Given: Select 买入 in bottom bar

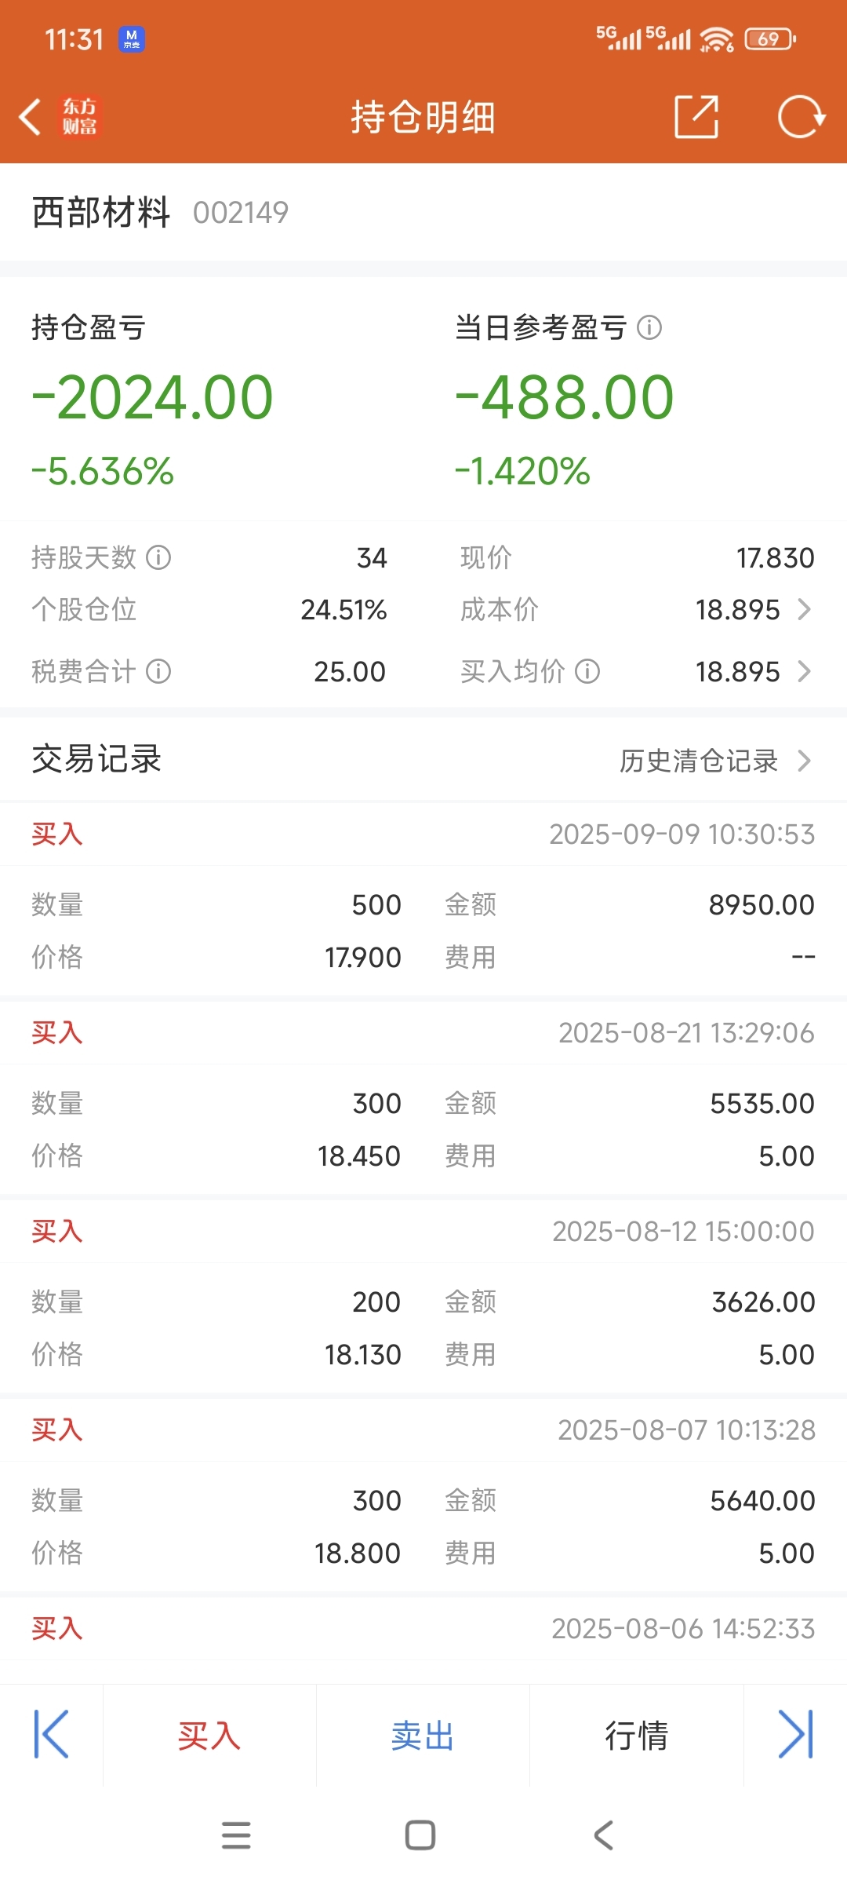Looking at the screenshot, I should tap(209, 1736).
